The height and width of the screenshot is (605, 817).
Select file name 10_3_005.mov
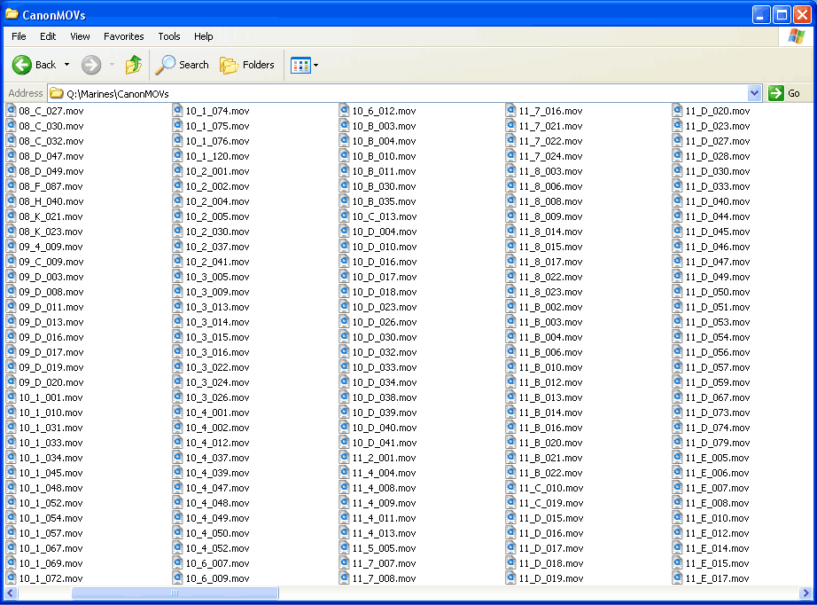click(217, 277)
